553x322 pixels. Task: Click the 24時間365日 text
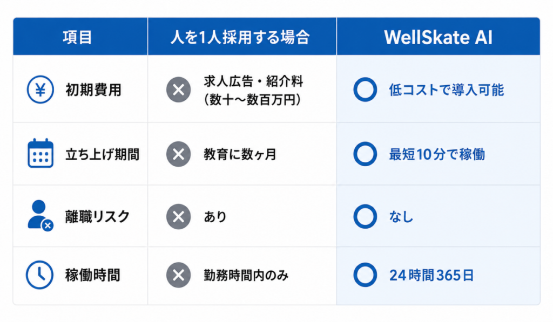pos(431,275)
